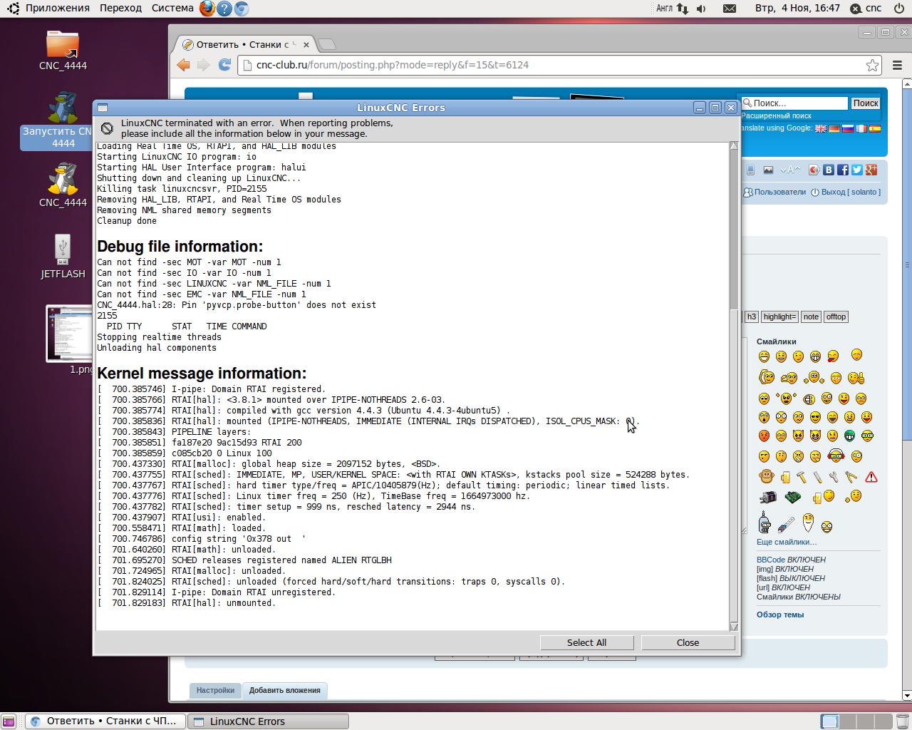The width and height of the screenshot is (912, 730).
Task: Translate the page to English with UK flag
Action: coord(821,128)
